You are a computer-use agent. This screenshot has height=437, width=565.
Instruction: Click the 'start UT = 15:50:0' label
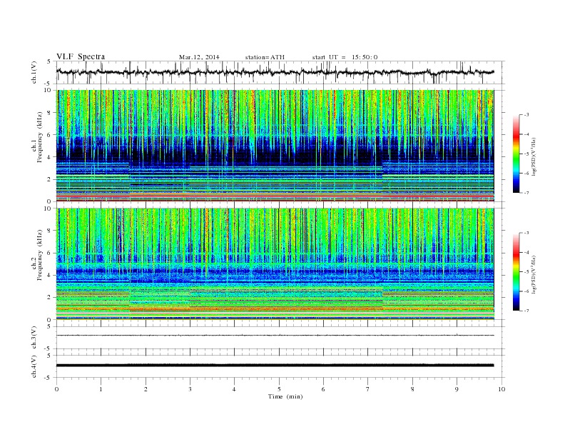(x=345, y=57)
